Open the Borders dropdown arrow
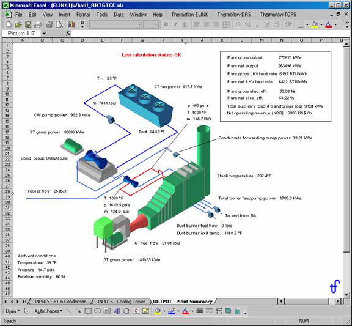 click(x=307, y=24)
